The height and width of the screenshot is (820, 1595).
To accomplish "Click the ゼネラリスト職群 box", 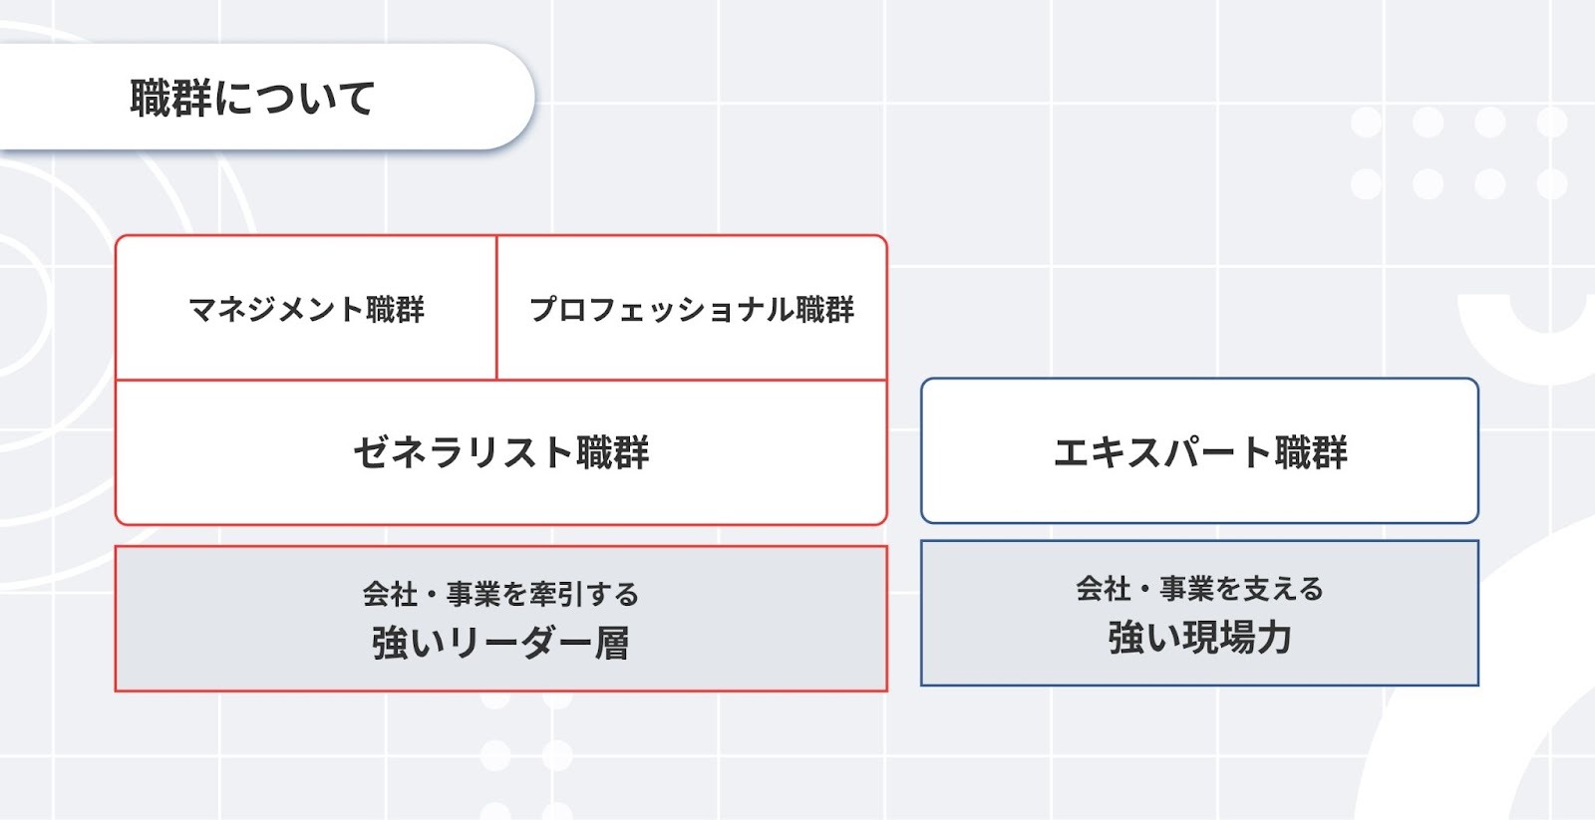I will pos(501,452).
